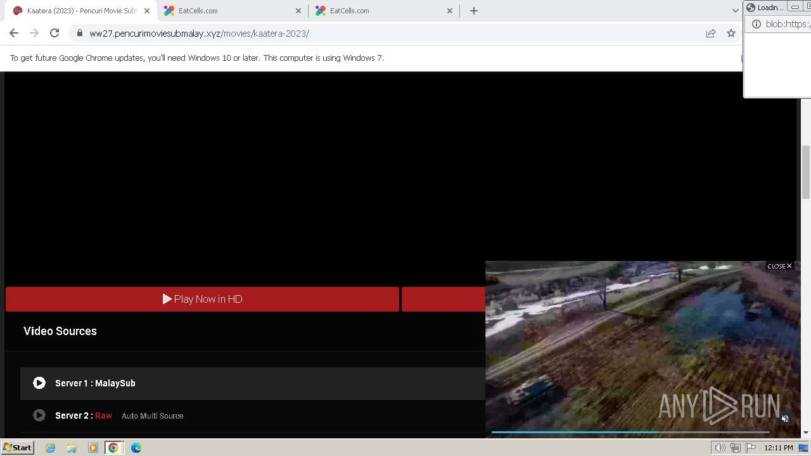Viewport: 811px width, 456px height.
Task: Open a new tab
Action: point(474,11)
